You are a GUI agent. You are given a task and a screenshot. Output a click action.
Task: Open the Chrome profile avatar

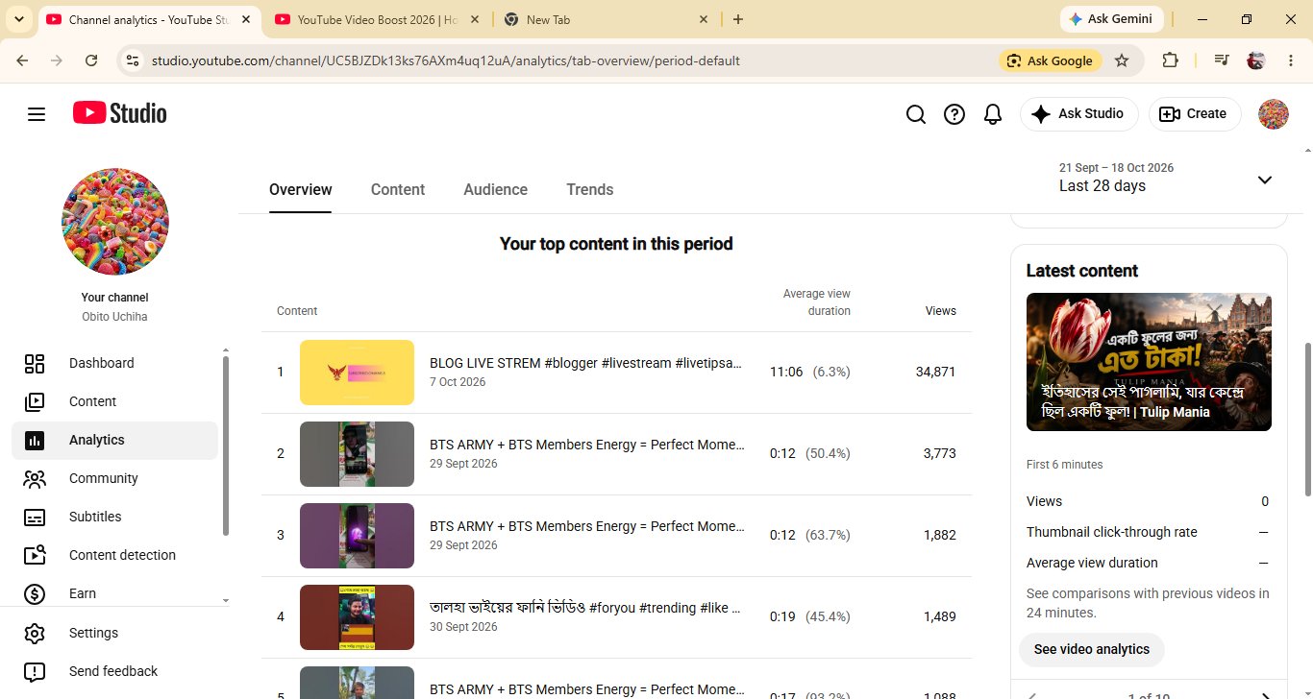pyautogui.click(x=1255, y=60)
